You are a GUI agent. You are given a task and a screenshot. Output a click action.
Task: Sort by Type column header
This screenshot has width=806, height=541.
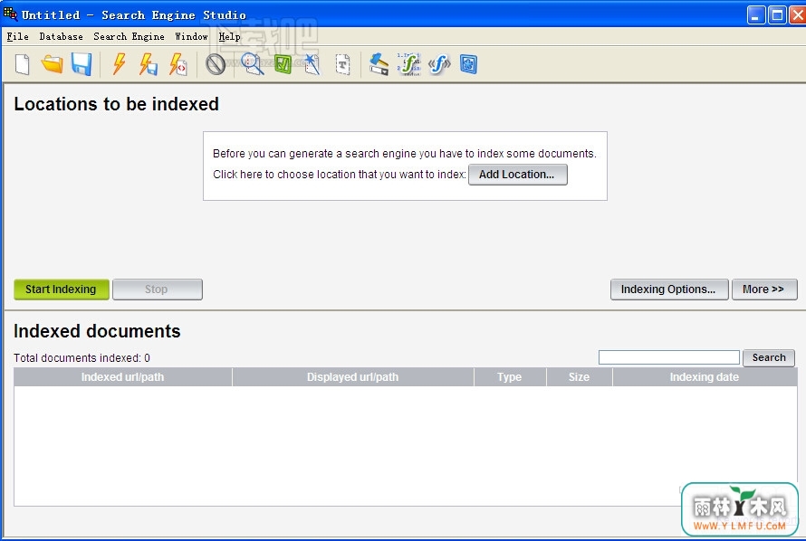pyautogui.click(x=509, y=376)
